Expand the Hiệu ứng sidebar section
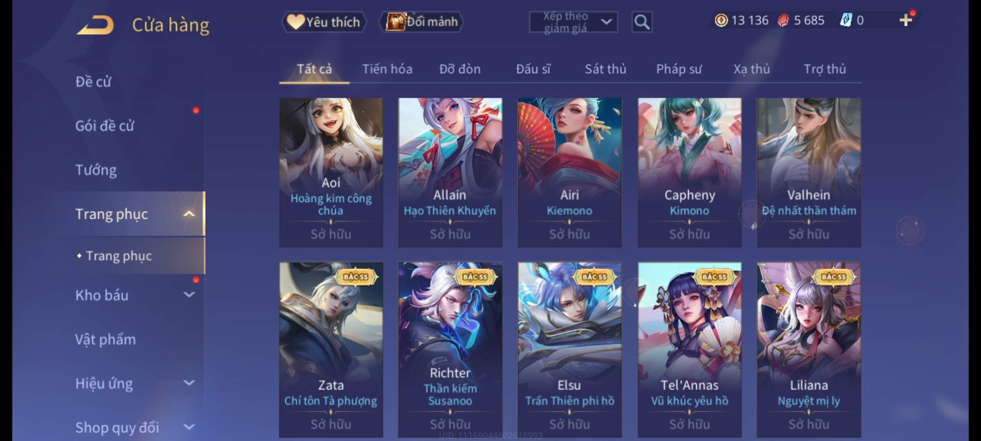Viewport: 981px width, 441px height. coord(189,383)
